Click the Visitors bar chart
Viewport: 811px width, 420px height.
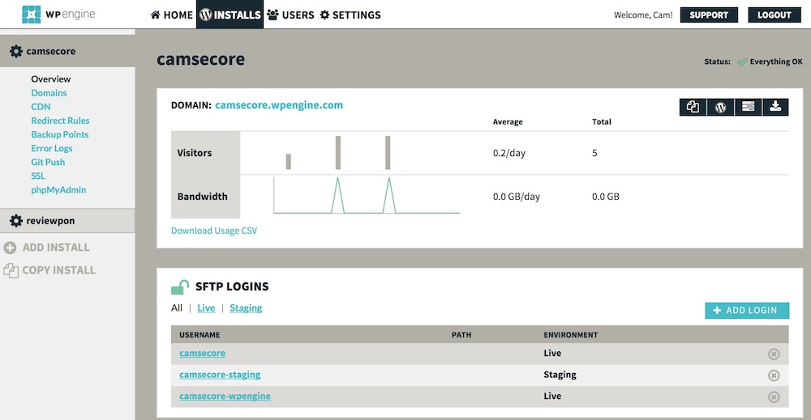[338, 153]
